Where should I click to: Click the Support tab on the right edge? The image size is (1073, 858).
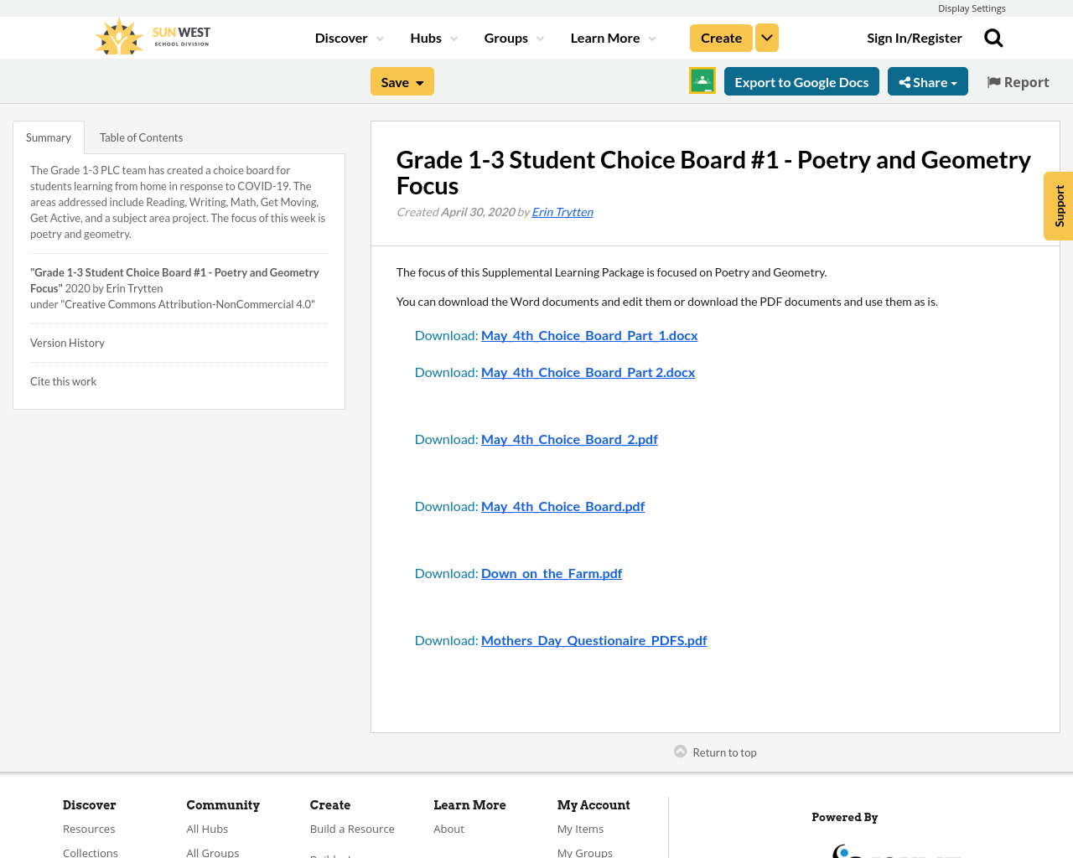pyautogui.click(x=1058, y=206)
